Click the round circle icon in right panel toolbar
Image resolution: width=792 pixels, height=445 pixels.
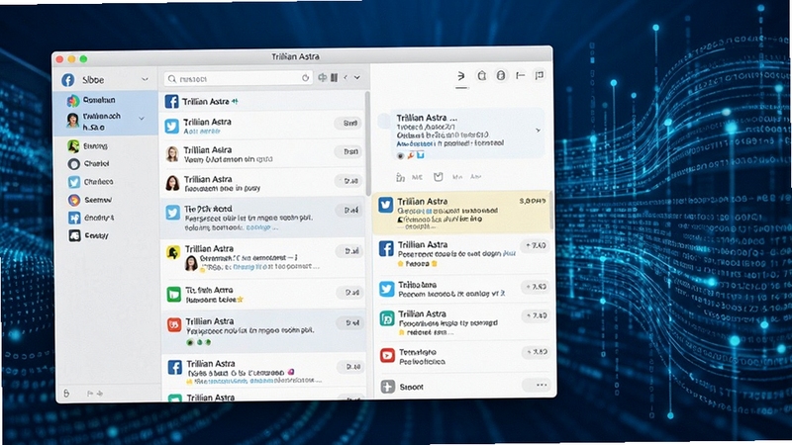pos(501,75)
